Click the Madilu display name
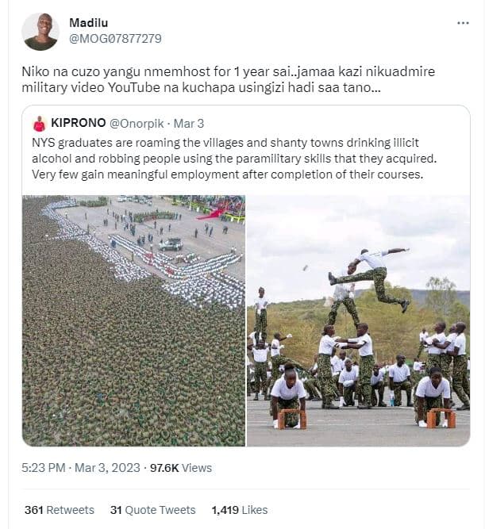The width and height of the screenshot is (485, 529). 88,23
